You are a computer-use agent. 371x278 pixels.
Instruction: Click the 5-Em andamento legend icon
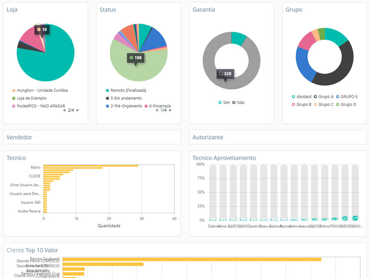click(107, 98)
